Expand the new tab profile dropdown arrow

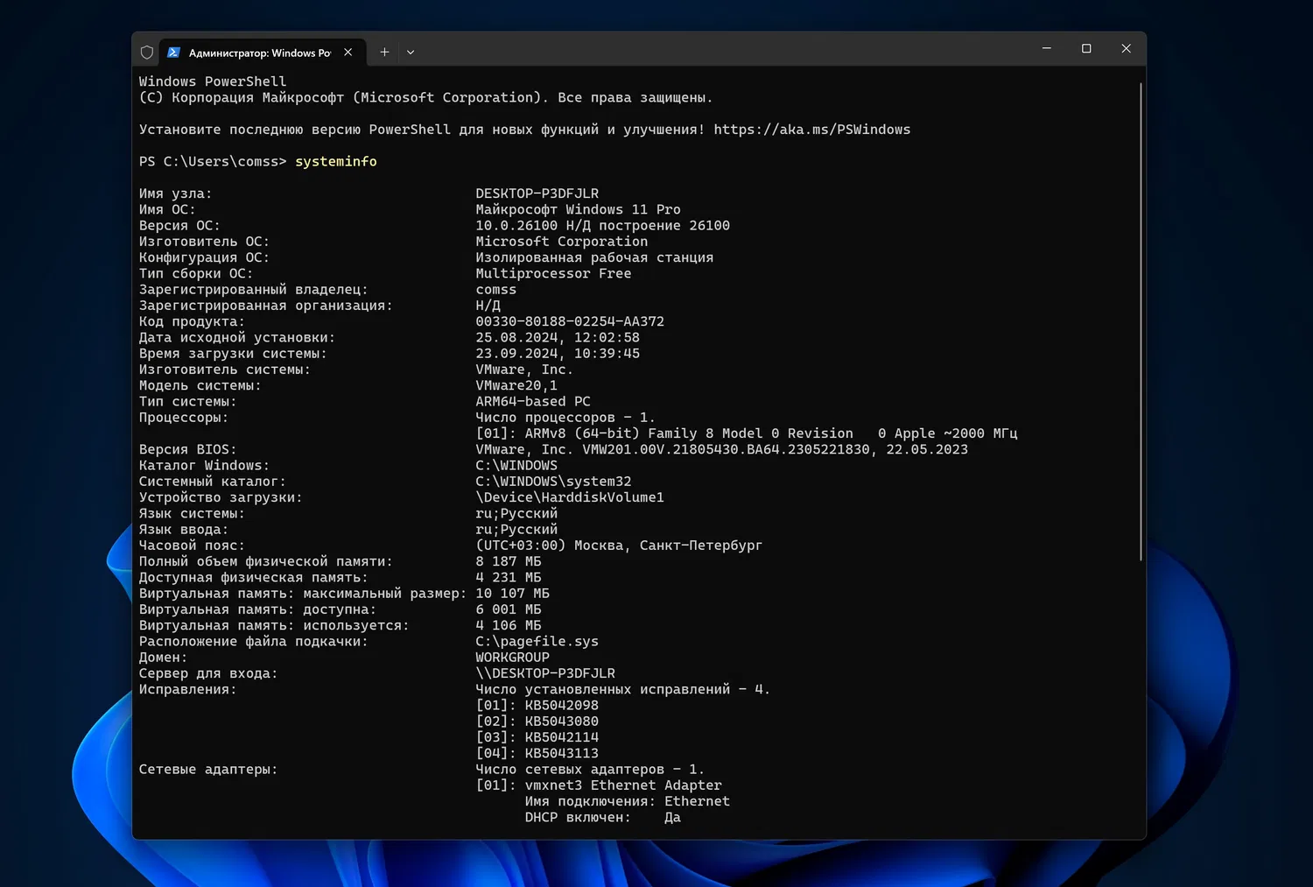[411, 53]
